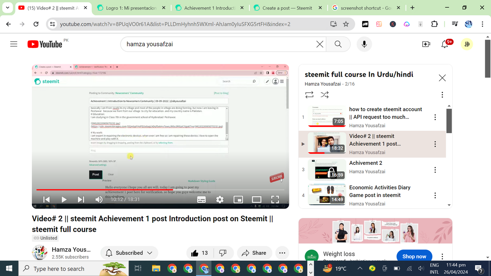Switch to miniplayer

click(x=238, y=199)
